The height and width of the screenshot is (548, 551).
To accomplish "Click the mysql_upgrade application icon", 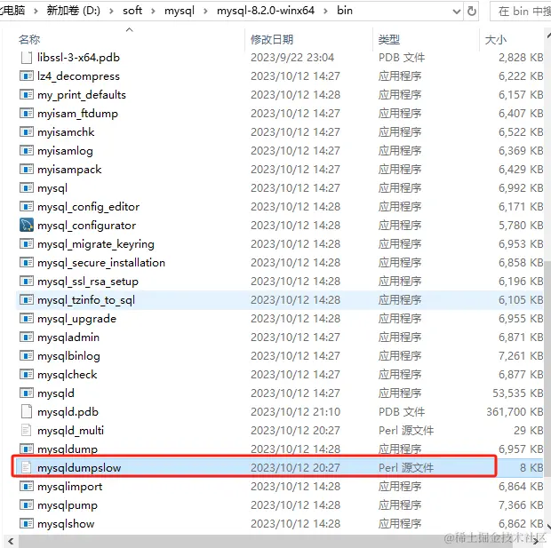I will point(27,318).
